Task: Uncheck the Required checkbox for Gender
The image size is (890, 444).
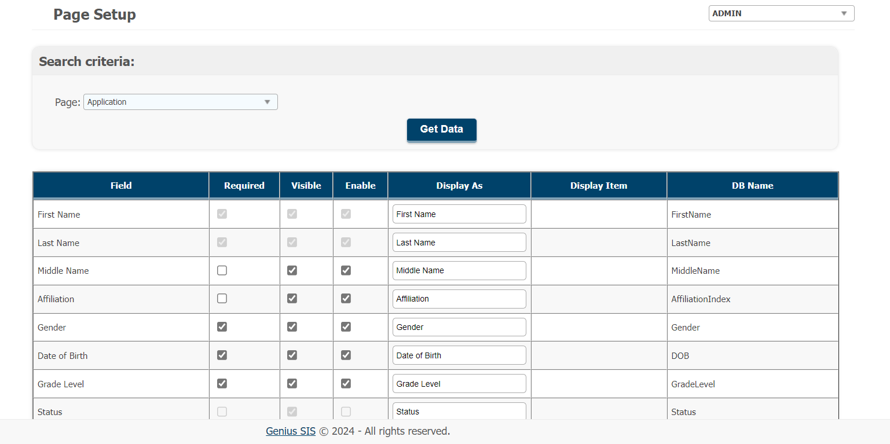Action: tap(222, 326)
